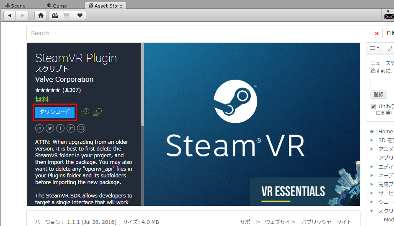The height and width of the screenshot is (226, 394).
Task: Share on Twitter icon
Action: click(50, 128)
